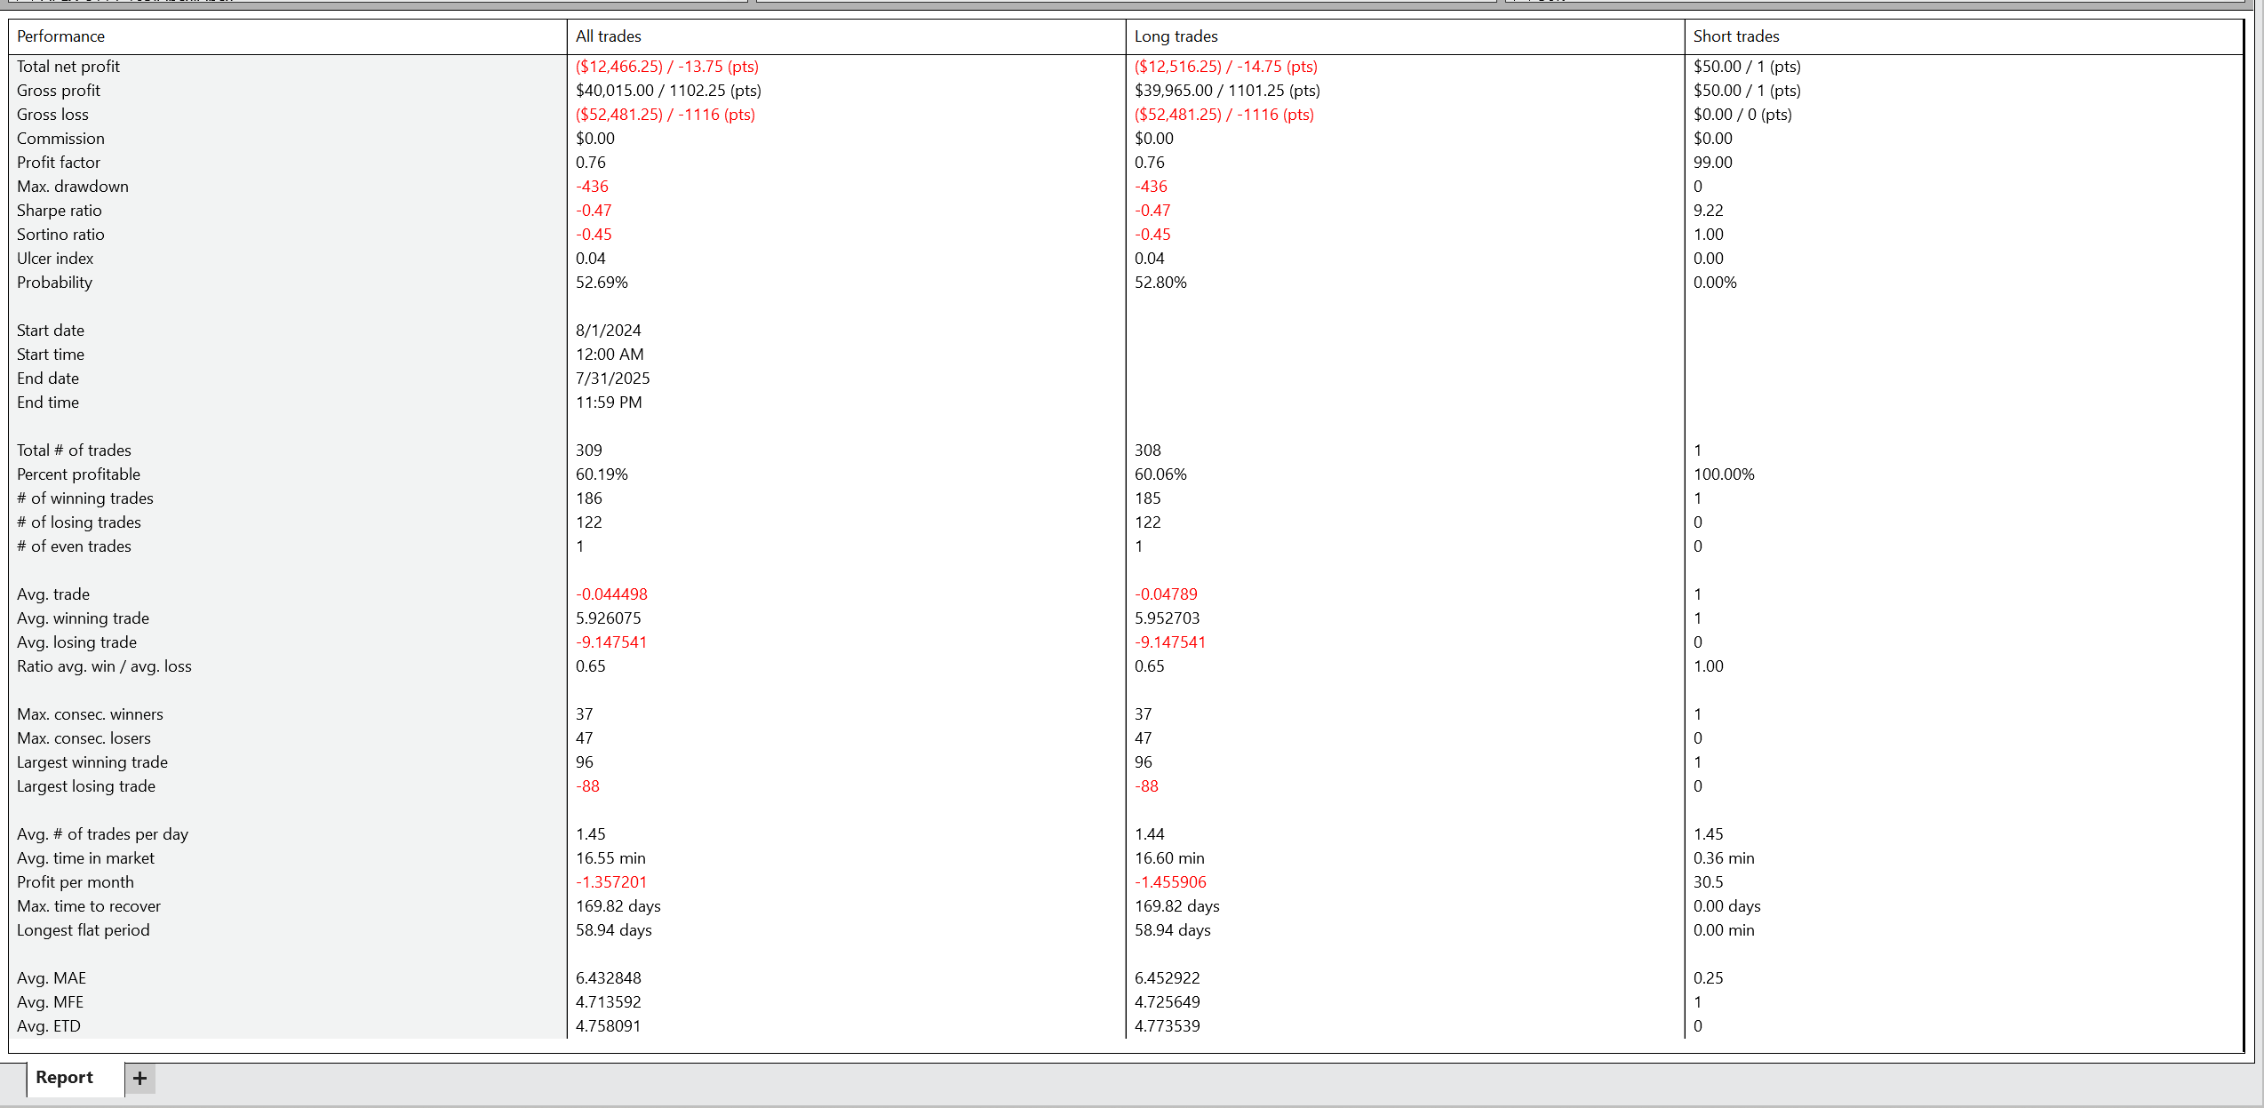Screen dimensions: 2264x1108
Task: Select the Sharpe ratio row label
Action: 59,211
